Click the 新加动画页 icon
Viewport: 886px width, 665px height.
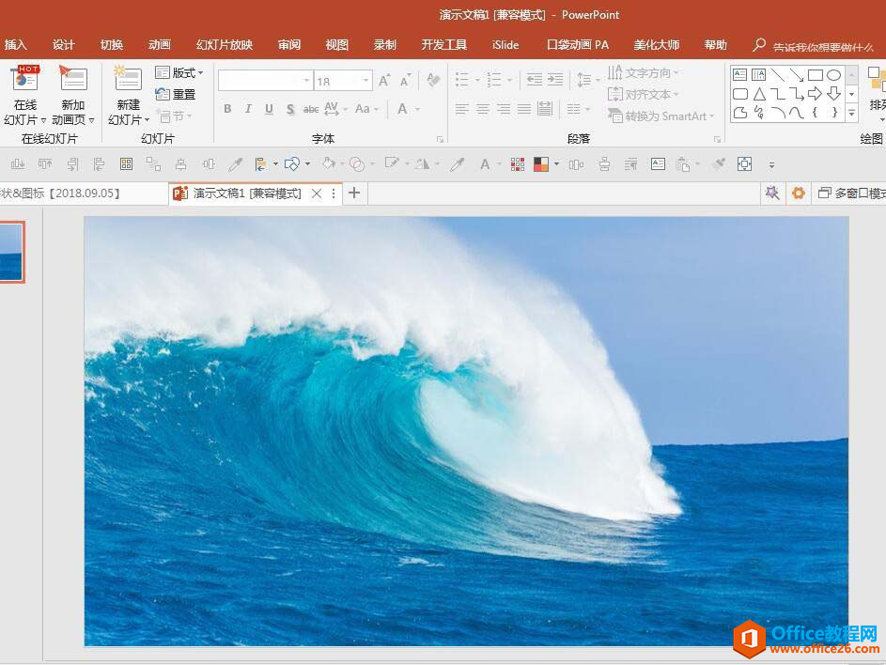[x=73, y=78]
